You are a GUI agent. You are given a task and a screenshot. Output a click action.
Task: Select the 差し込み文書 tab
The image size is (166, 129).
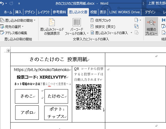point(78,12)
